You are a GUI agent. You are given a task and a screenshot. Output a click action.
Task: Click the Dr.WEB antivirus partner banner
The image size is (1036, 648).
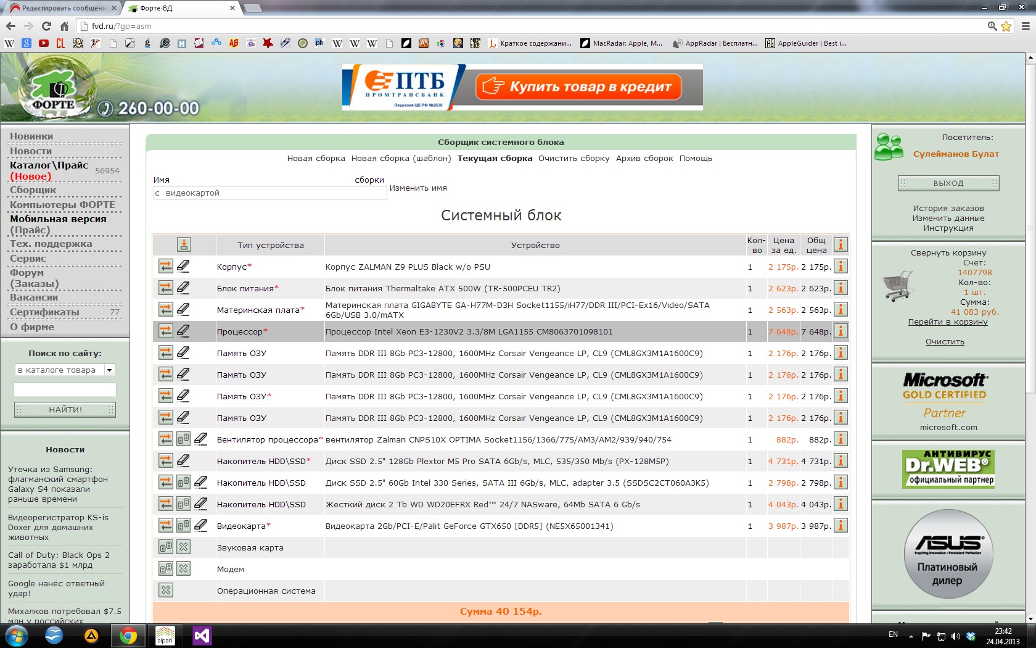point(948,468)
